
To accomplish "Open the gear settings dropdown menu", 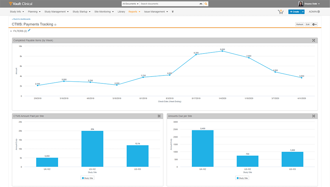I will (x=314, y=24).
